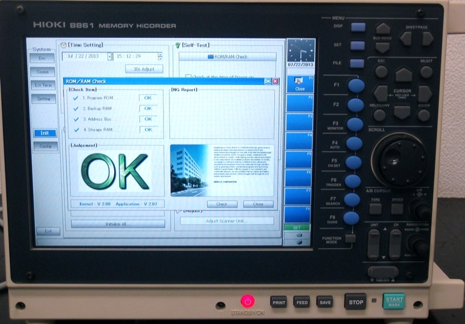This screenshot has height=324, width=465.
Task: Click the check mark beside Storage RAM
Action: coord(76,130)
